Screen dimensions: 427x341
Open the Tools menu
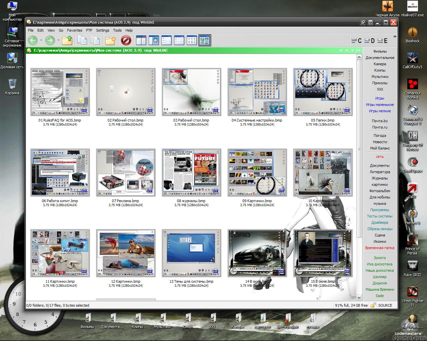click(x=117, y=30)
